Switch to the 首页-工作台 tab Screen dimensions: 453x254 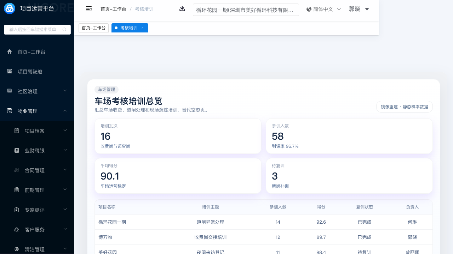(x=93, y=28)
